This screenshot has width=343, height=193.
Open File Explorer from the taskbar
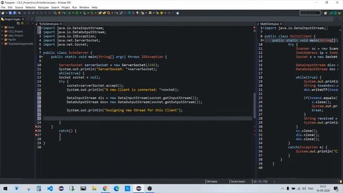(x=94, y=188)
